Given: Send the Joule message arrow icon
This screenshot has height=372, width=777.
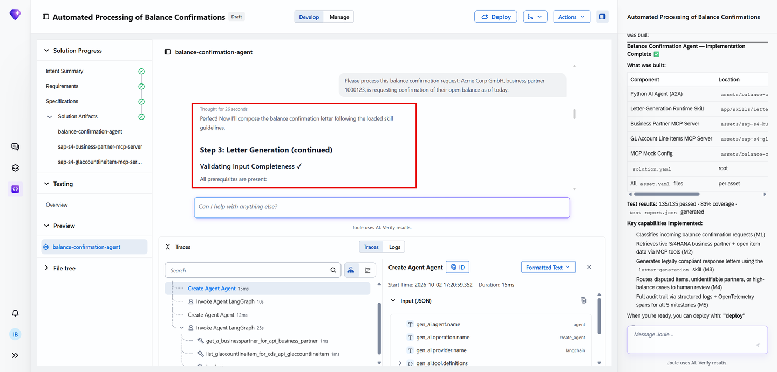Looking at the screenshot, I should pos(758,345).
